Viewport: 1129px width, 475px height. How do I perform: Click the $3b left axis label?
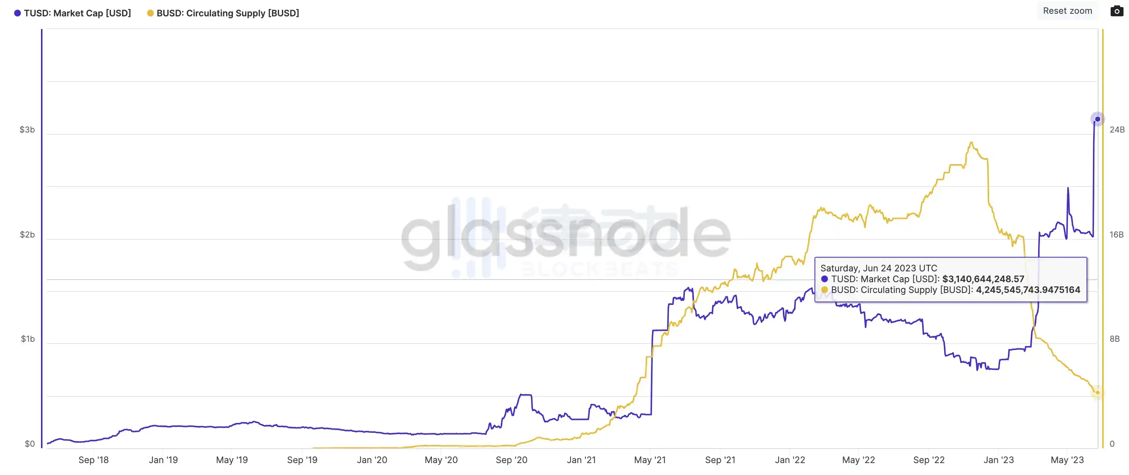coord(27,130)
